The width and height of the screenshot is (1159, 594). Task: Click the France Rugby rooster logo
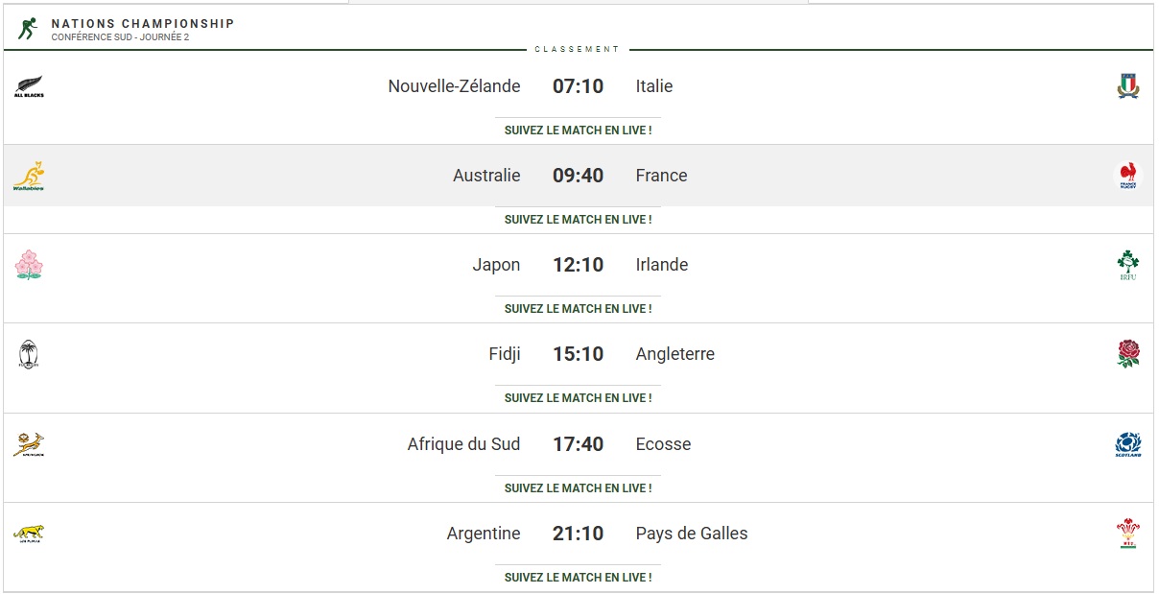[x=1128, y=176]
